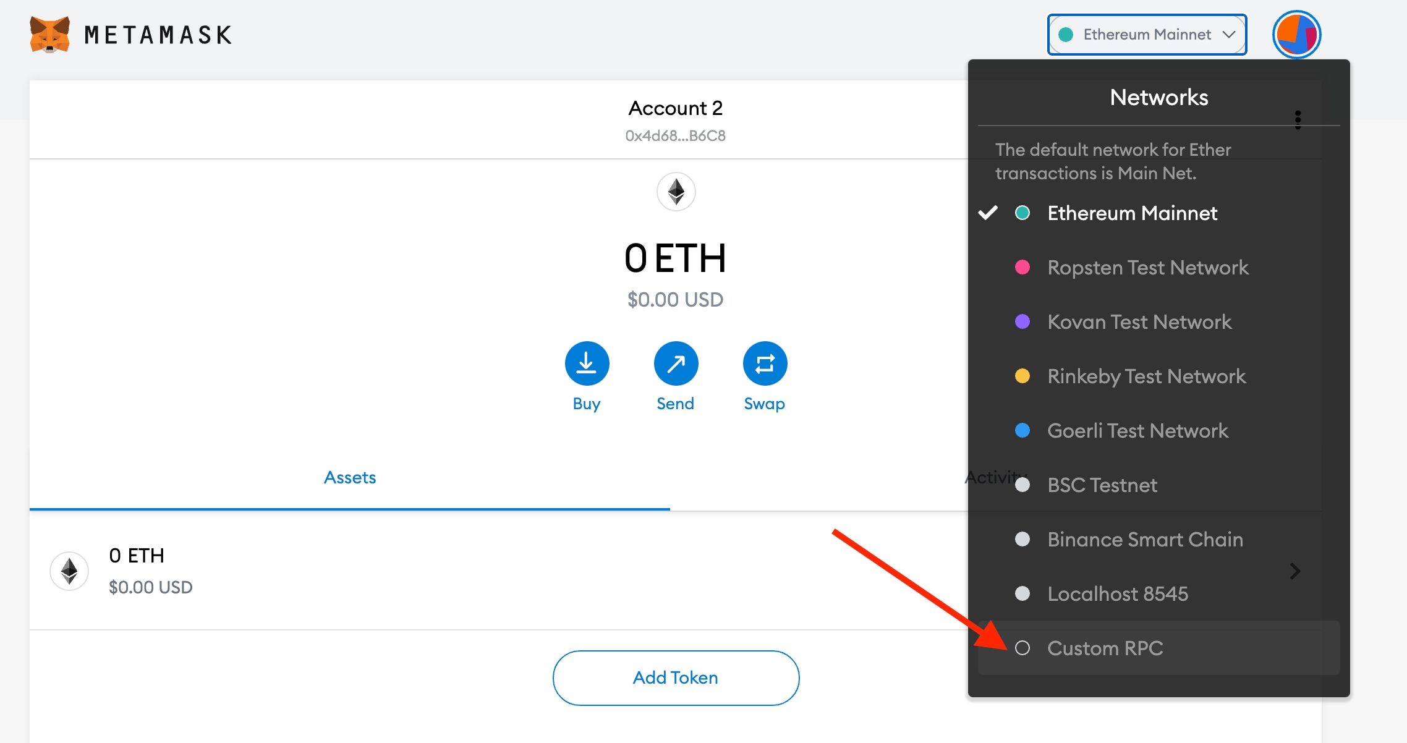Click the MetaMask fox logo

tap(49, 35)
